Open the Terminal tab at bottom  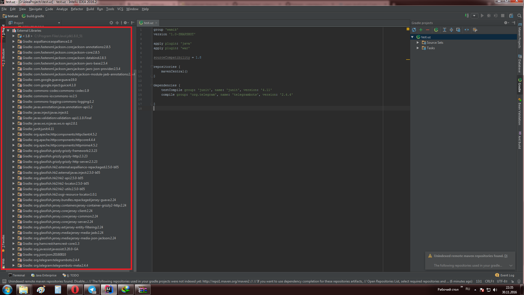pyautogui.click(x=17, y=275)
